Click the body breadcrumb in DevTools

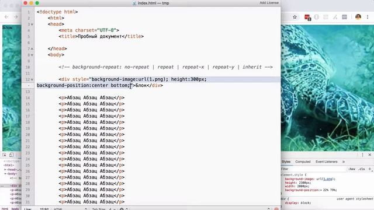point(15,209)
